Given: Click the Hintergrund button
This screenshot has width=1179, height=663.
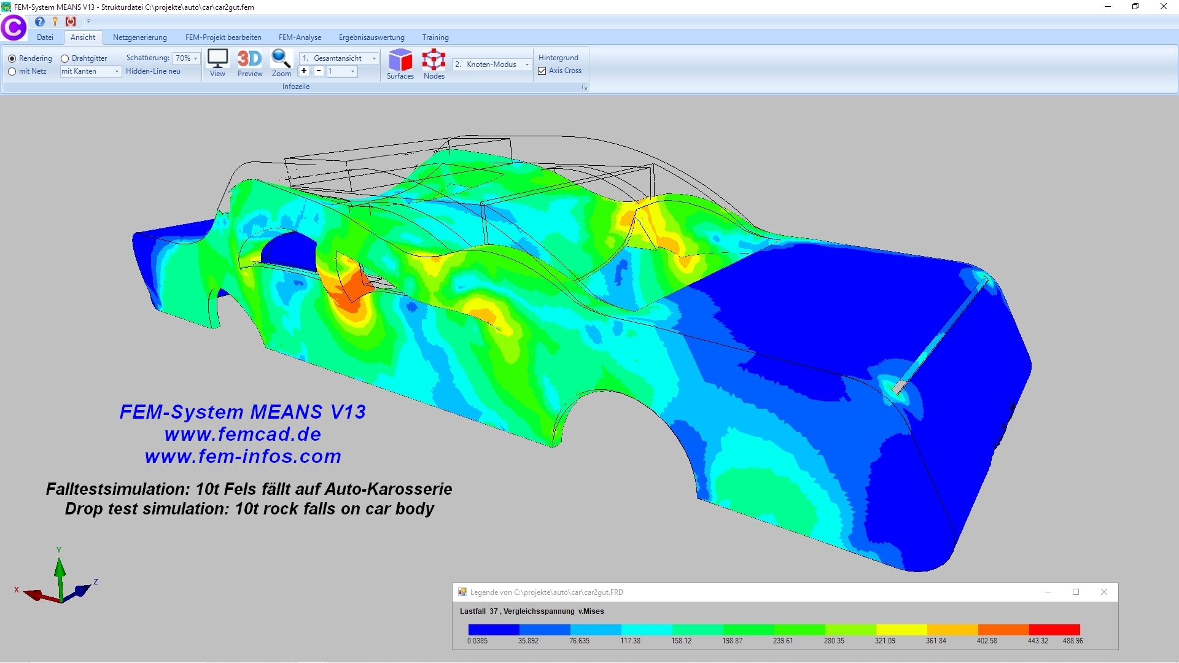Looking at the screenshot, I should [558, 58].
